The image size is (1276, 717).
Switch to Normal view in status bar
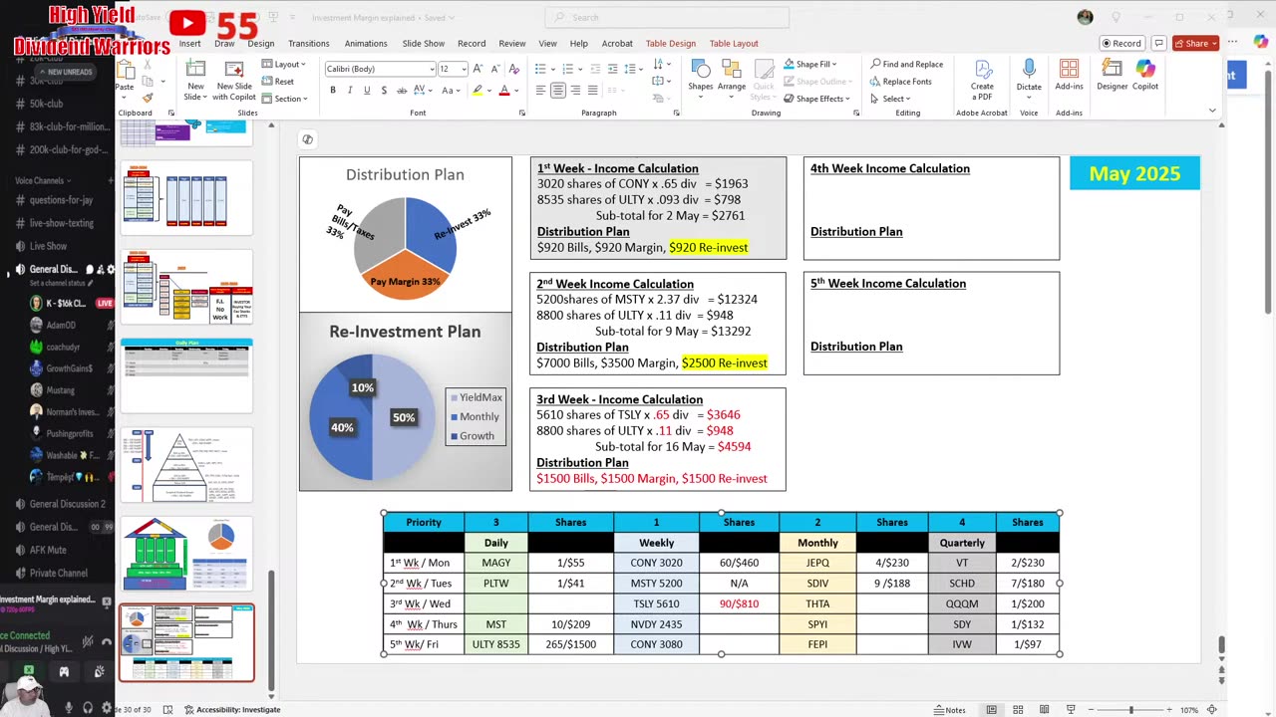pyautogui.click(x=992, y=710)
